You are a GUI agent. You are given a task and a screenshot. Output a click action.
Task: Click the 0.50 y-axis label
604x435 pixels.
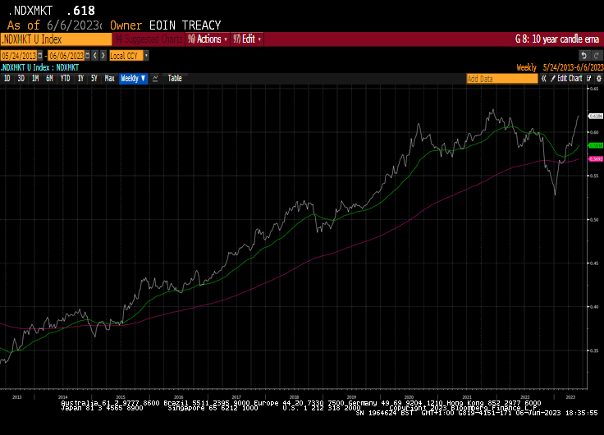pos(594,220)
